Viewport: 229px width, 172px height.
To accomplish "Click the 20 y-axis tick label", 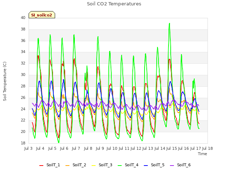I will pos(23,132).
